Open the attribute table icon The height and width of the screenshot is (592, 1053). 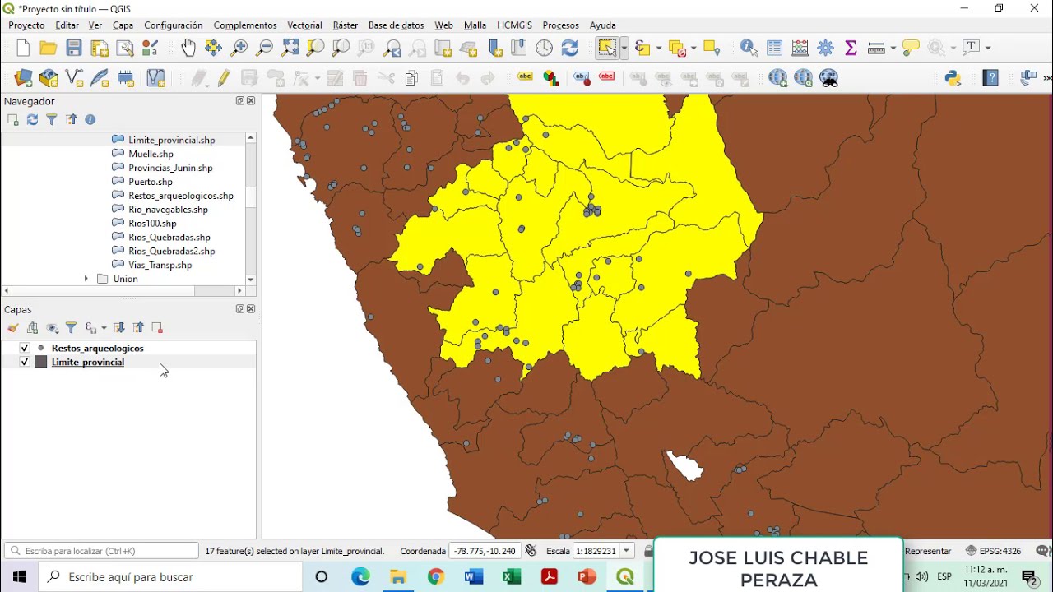point(775,49)
